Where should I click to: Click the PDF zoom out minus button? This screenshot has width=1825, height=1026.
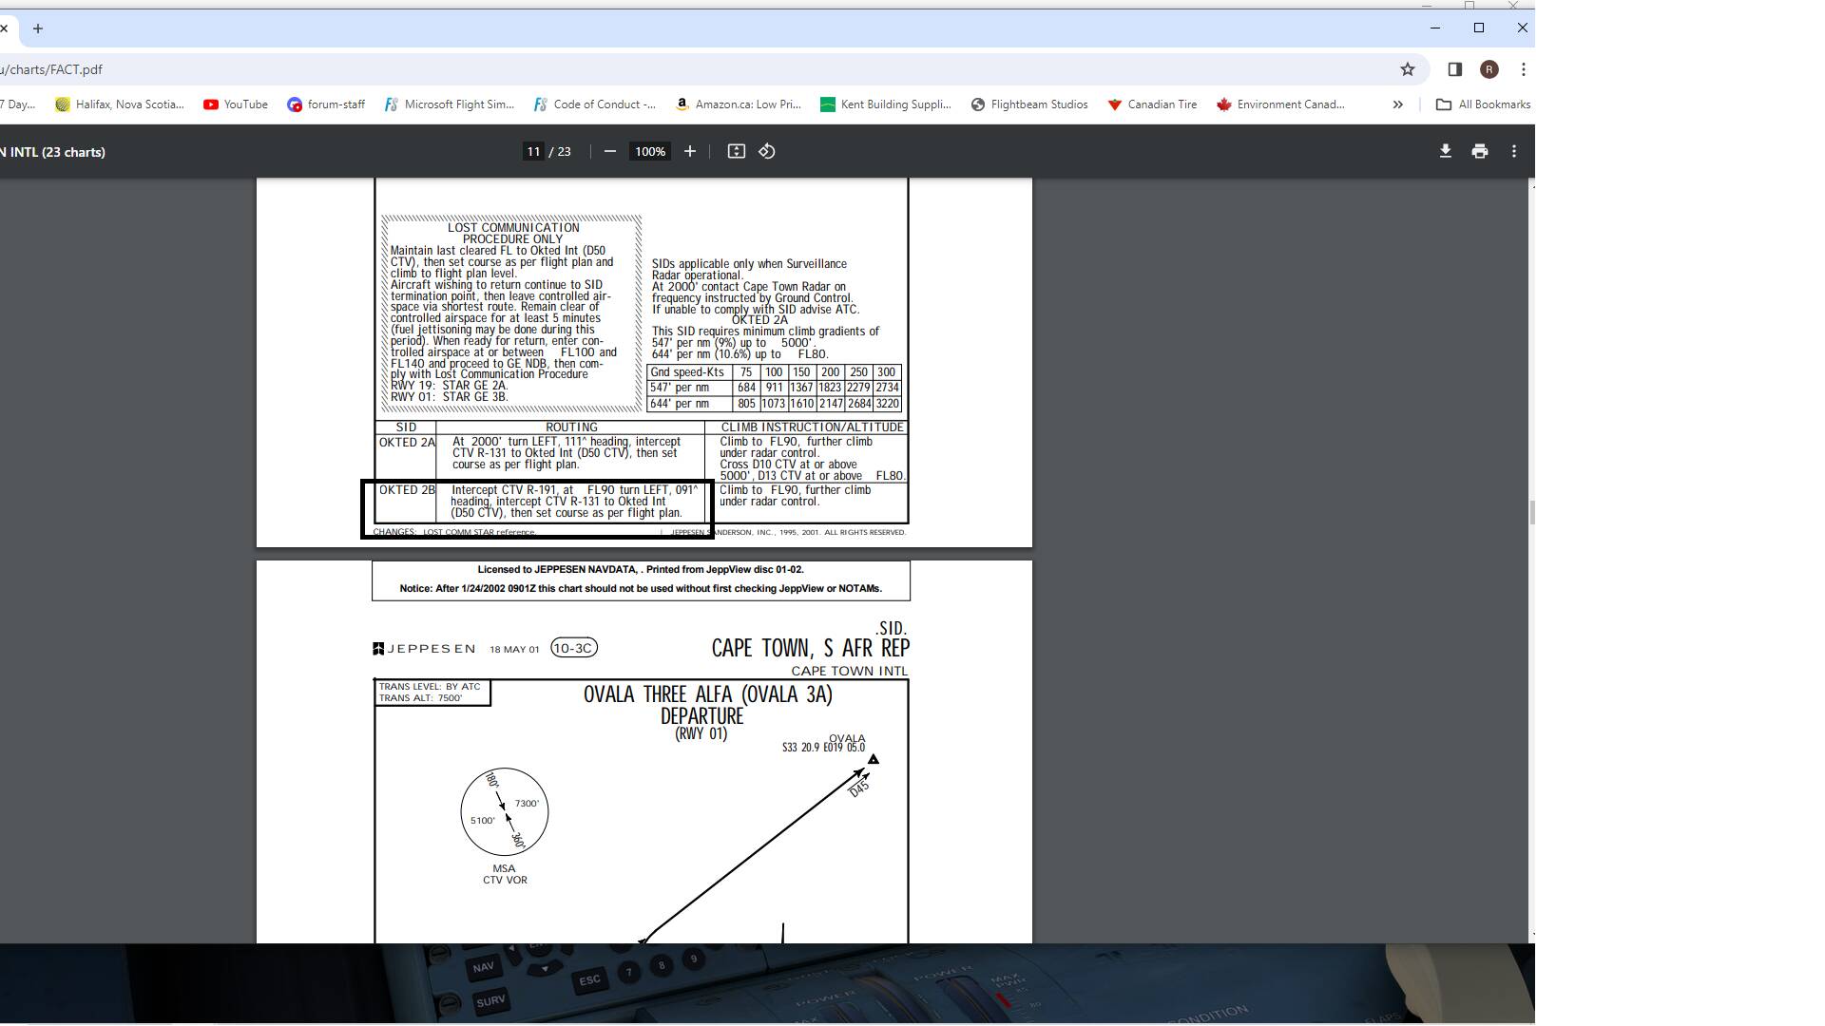point(610,152)
